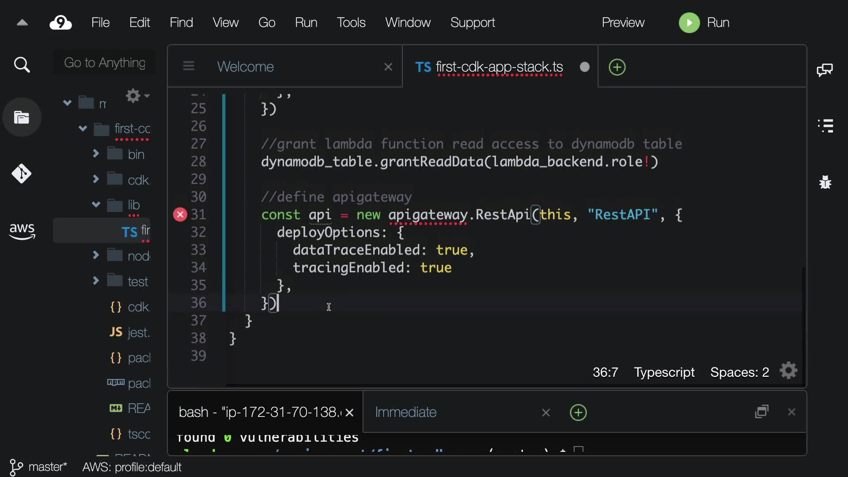Expand the bin folder
Image resolution: width=848 pixels, height=477 pixels.
point(96,154)
